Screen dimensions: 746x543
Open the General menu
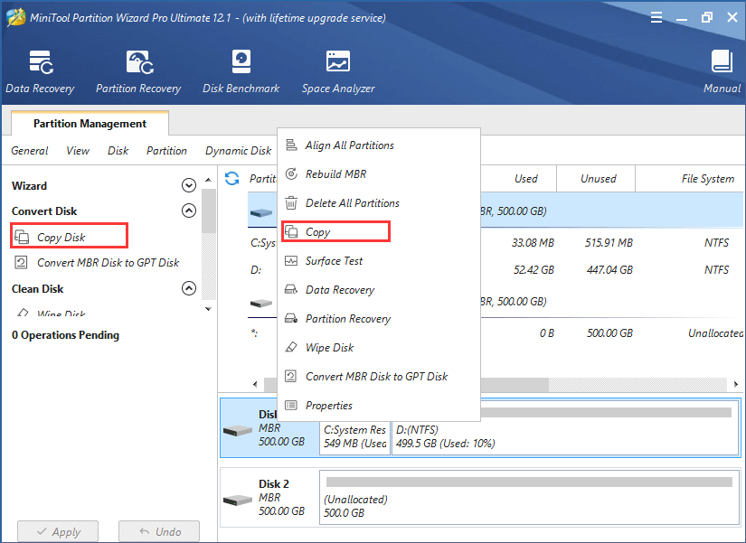click(x=30, y=151)
